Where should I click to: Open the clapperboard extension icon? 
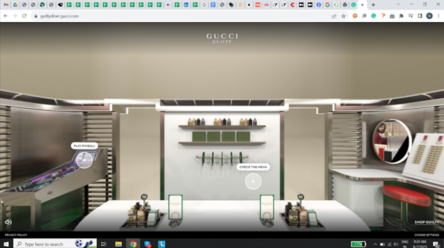point(392,16)
